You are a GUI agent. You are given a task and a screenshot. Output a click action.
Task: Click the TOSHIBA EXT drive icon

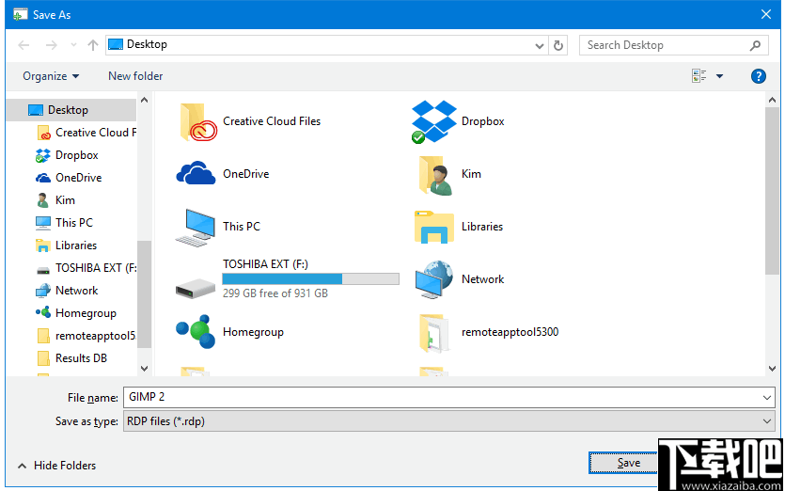click(x=196, y=289)
